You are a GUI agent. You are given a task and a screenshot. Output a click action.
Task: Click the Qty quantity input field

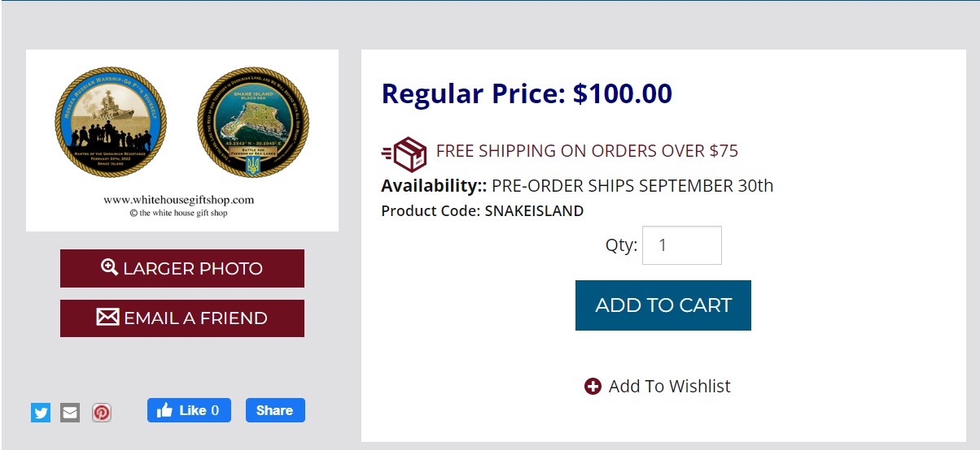pyautogui.click(x=681, y=245)
